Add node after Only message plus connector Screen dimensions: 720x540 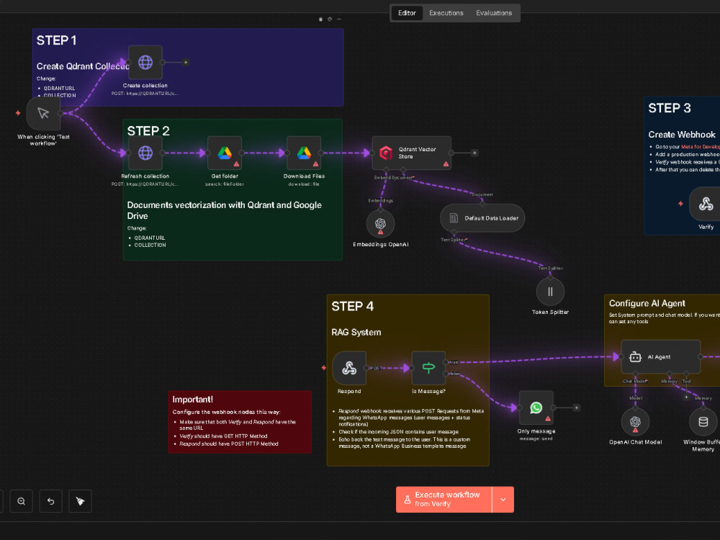(x=576, y=408)
